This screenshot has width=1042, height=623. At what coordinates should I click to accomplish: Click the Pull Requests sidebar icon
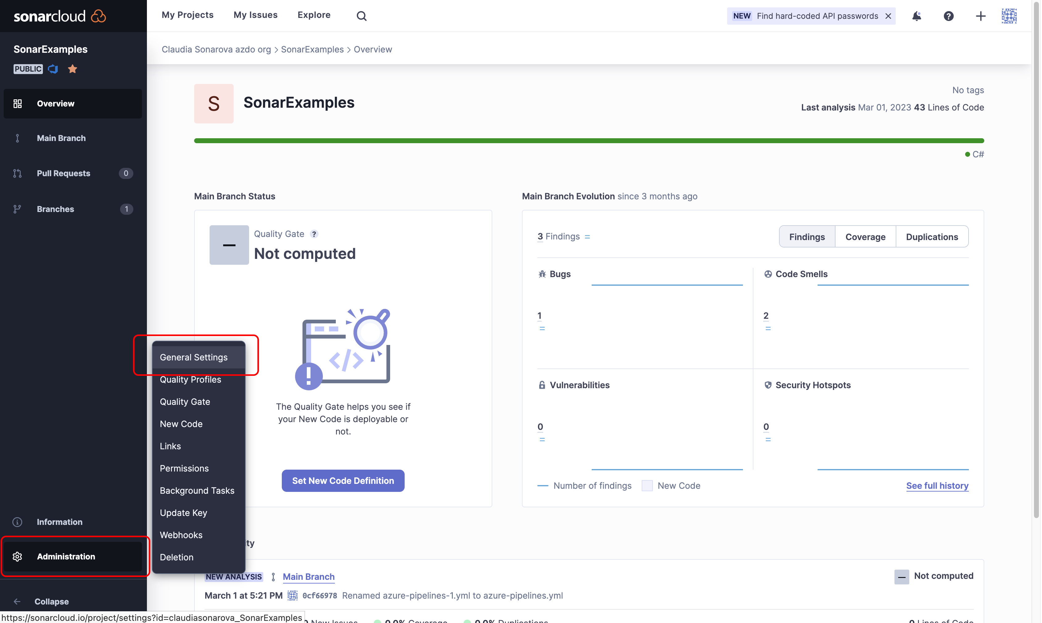tap(18, 173)
